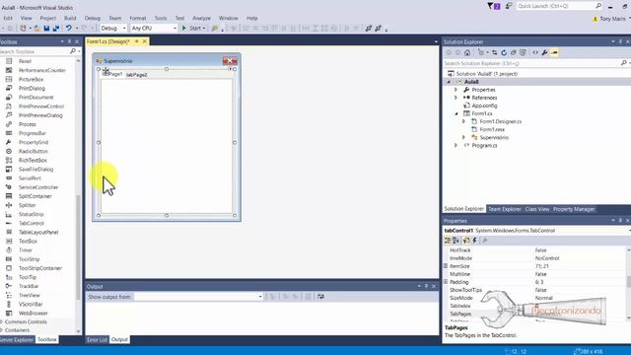Screen dimensions: 631x355
Task: Select tabPage2 on the form designer
Action: pos(136,75)
